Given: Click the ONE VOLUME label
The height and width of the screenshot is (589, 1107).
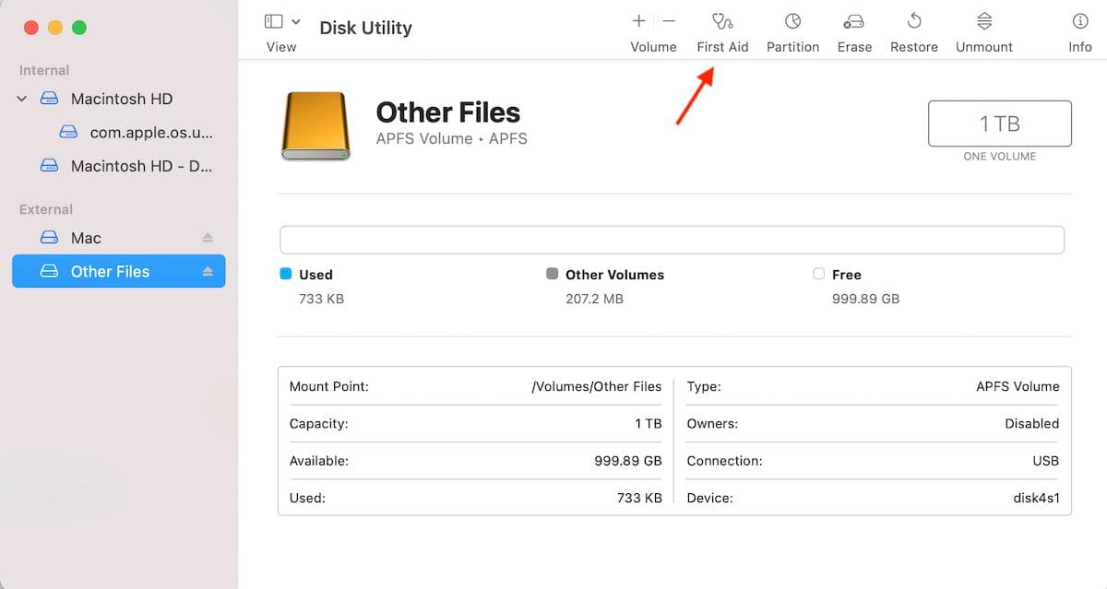Looking at the screenshot, I should pos(1000,157).
